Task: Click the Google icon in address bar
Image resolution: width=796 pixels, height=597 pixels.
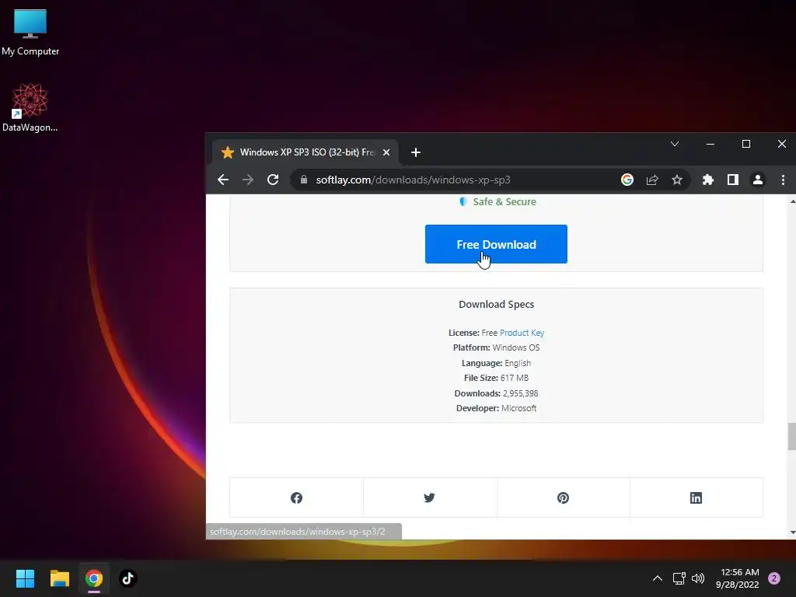Action: [627, 180]
